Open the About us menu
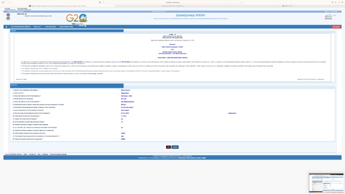 [x=37, y=27]
